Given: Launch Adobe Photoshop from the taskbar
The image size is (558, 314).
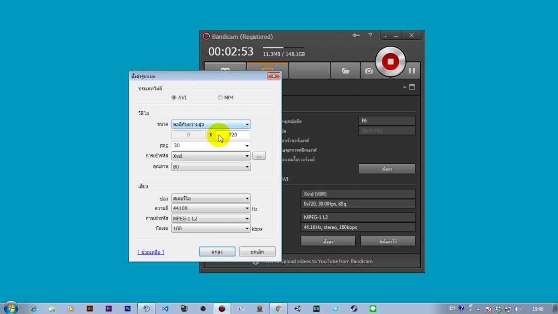Looking at the screenshot, I should (x=127, y=309).
